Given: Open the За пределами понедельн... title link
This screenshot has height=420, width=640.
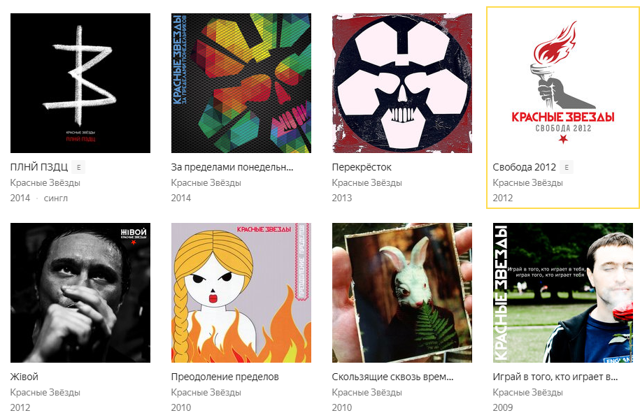Looking at the screenshot, I should (232, 167).
